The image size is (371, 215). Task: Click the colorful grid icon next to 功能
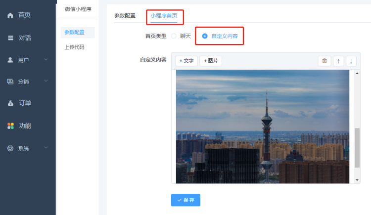click(10, 126)
